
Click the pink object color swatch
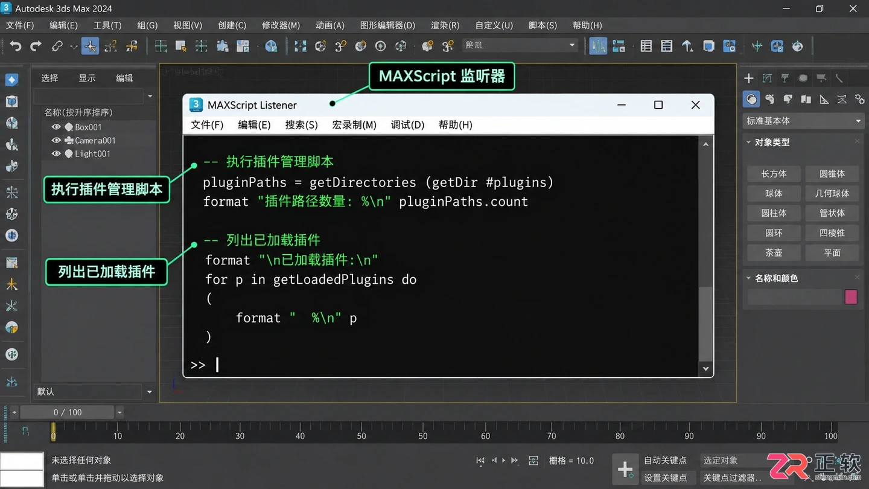coord(851,296)
